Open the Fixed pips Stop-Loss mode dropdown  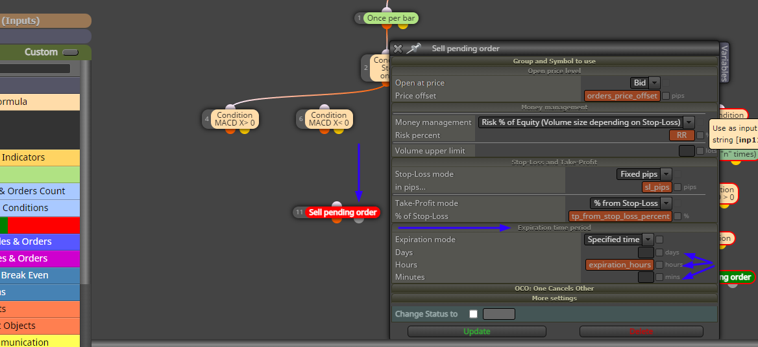point(644,174)
